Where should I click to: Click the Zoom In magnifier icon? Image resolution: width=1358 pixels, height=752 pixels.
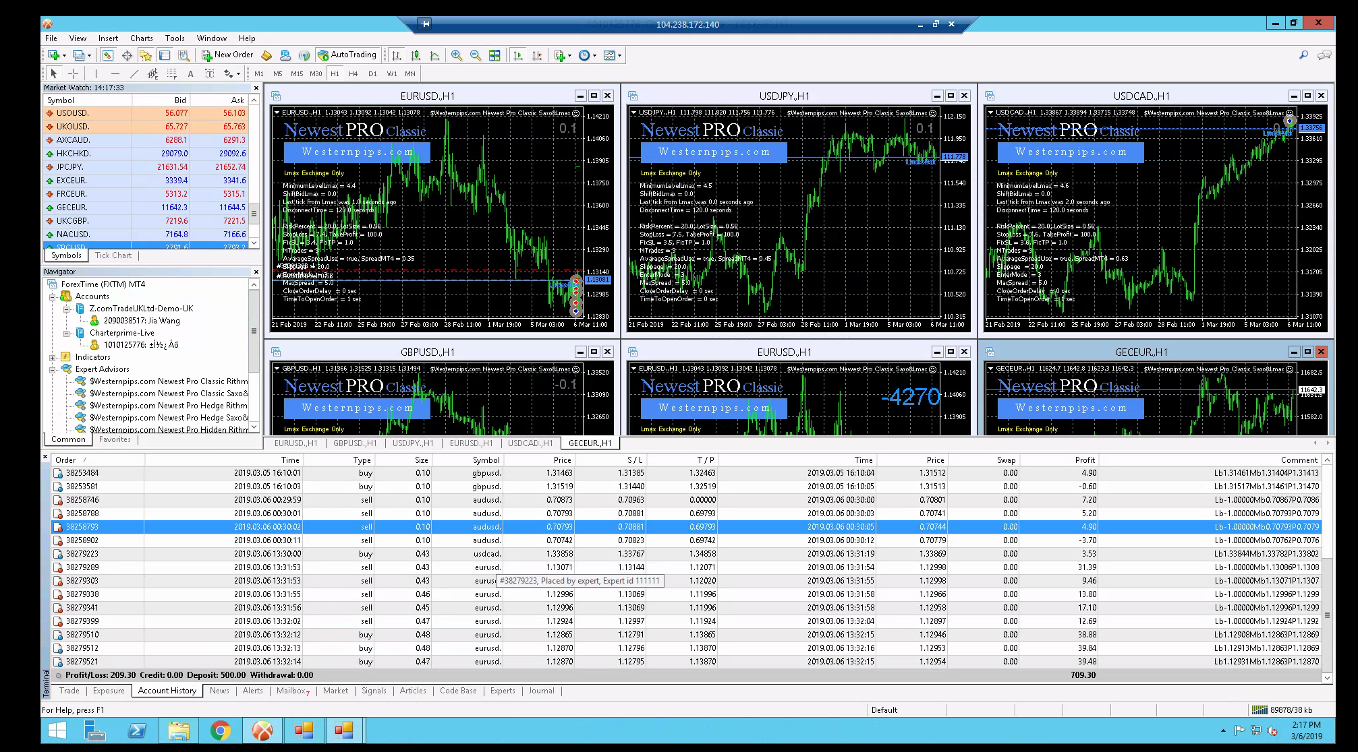457,55
